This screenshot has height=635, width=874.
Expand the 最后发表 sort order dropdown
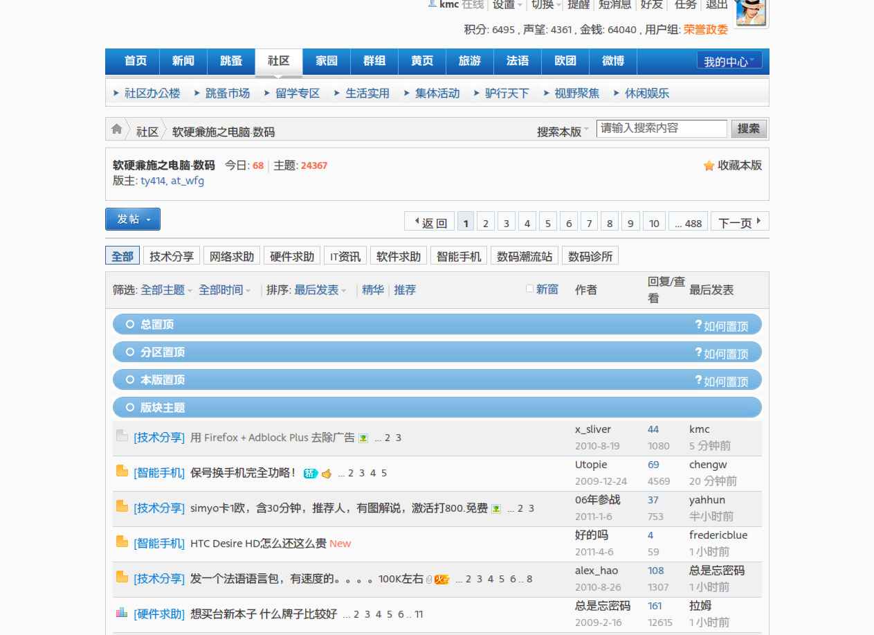[320, 290]
